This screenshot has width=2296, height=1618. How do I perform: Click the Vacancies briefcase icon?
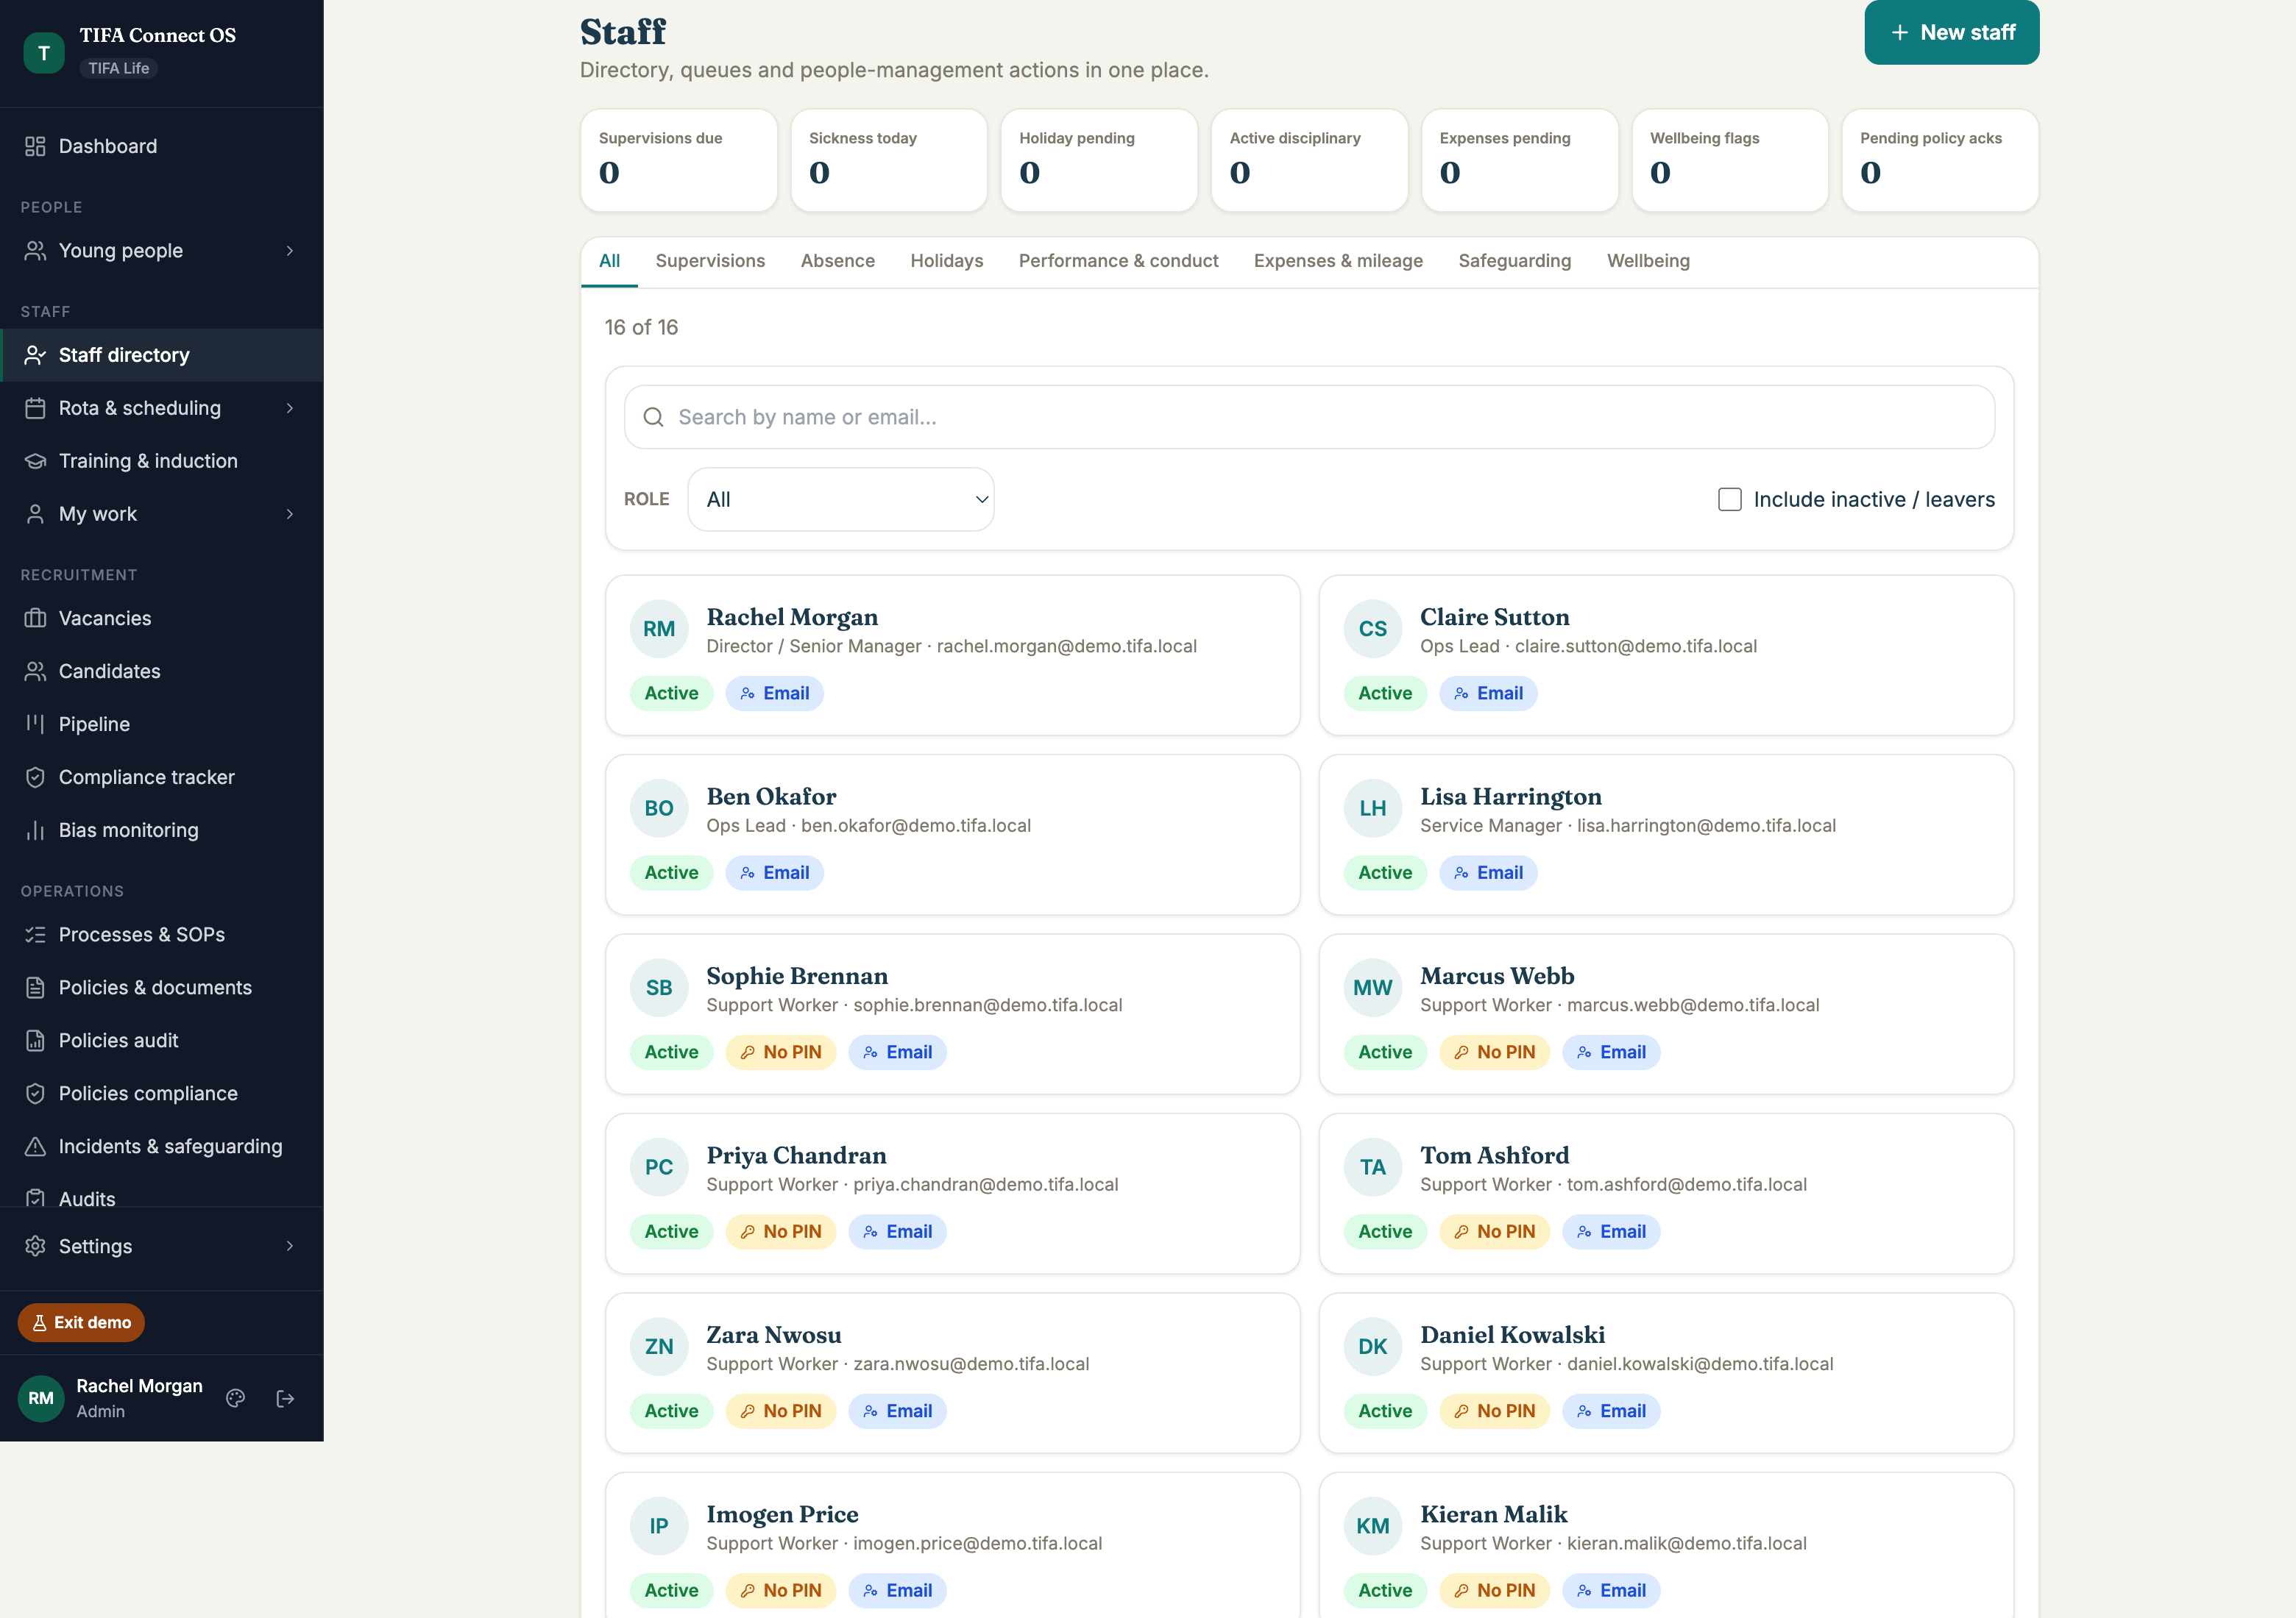[x=35, y=619]
